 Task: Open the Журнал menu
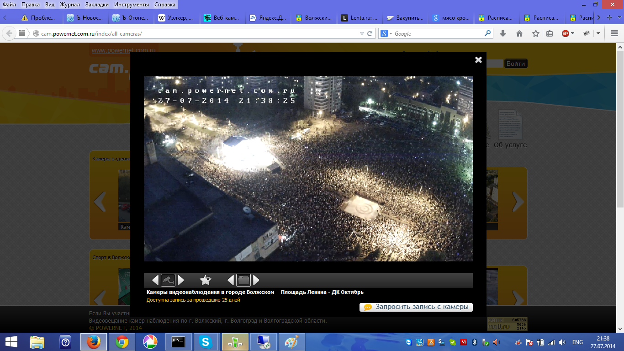(69, 5)
